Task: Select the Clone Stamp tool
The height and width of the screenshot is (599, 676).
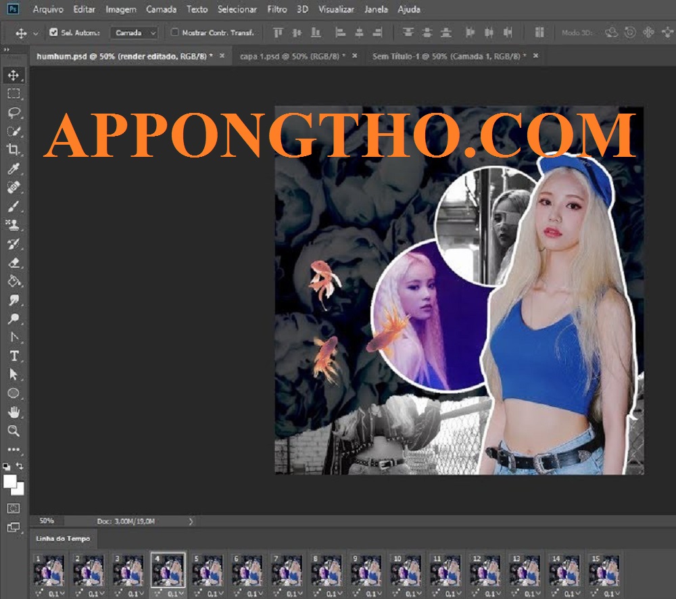Action: 14,225
